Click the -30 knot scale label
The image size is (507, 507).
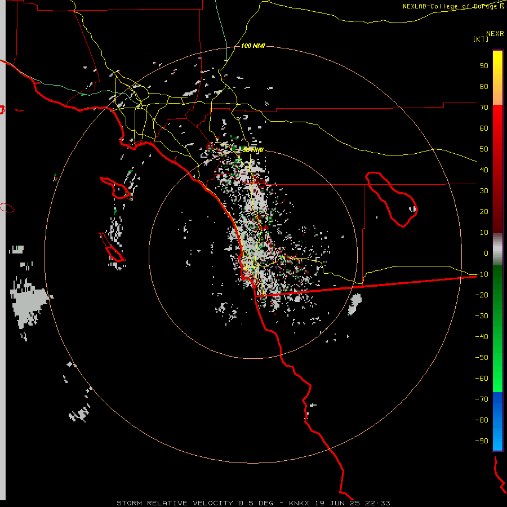[482, 316]
